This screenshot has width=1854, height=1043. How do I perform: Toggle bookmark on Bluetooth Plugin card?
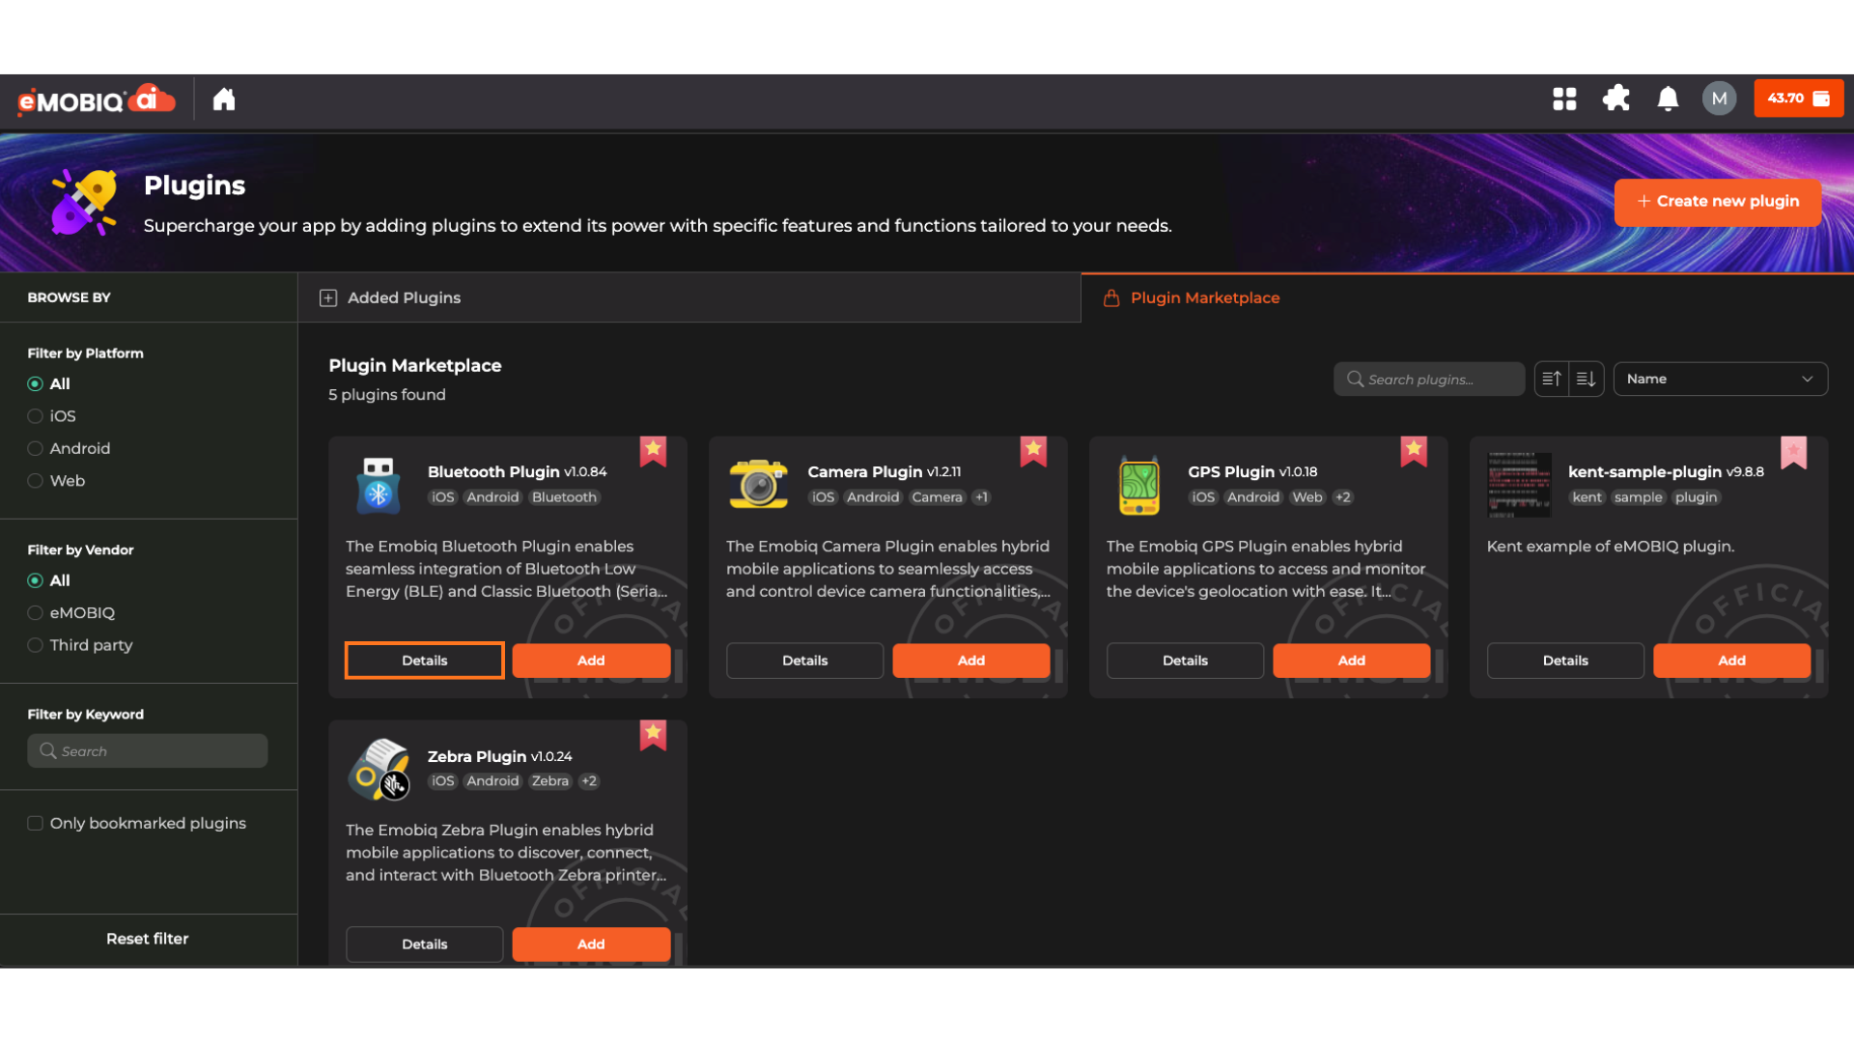pos(654,450)
